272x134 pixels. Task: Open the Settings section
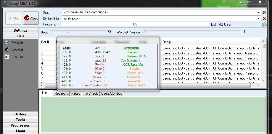pyautogui.click(x=20, y=30)
